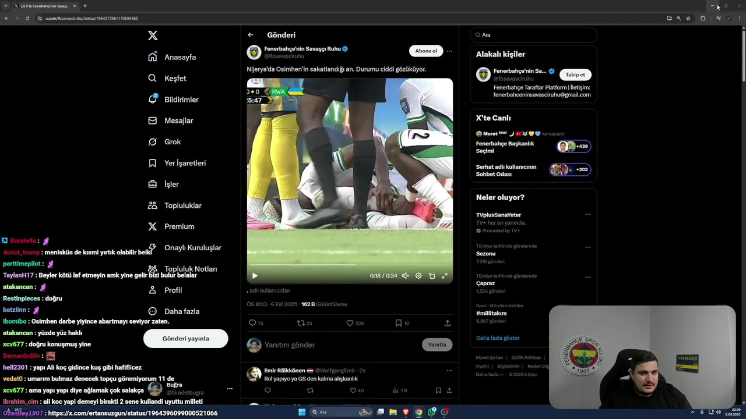Open the Sezonu trending topic
This screenshot has height=419, width=746.
pyautogui.click(x=486, y=254)
